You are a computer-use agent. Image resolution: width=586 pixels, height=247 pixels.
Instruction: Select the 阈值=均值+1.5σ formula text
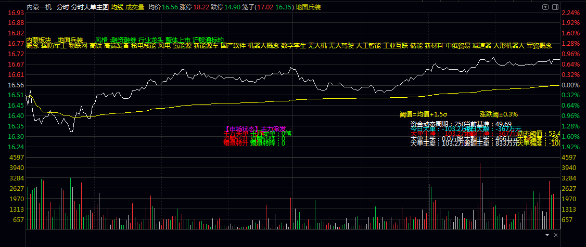pyautogui.click(x=424, y=114)
